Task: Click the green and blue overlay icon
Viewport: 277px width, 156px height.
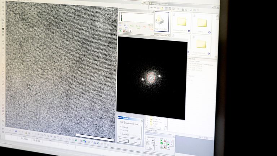Action: pyautogui.click(x=84, y=141)
